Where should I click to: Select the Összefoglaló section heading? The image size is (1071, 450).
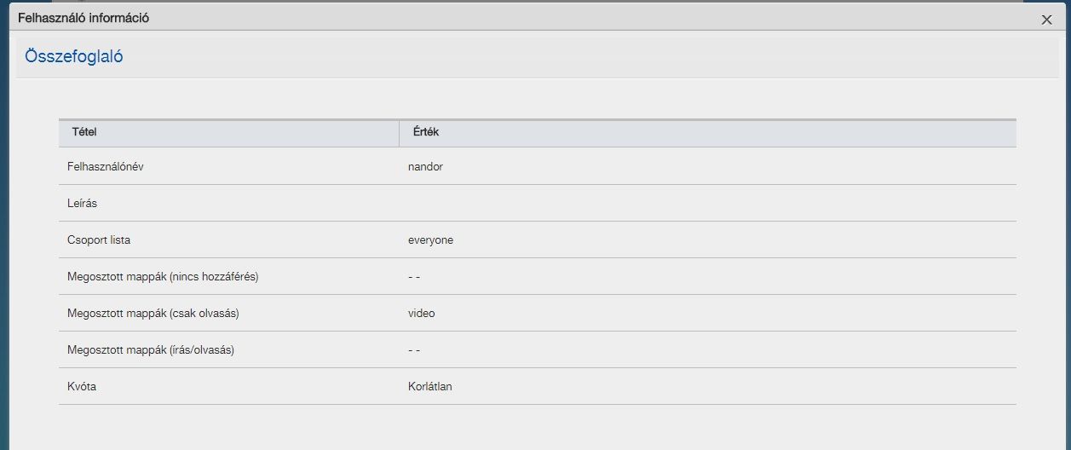pos(74,57)
